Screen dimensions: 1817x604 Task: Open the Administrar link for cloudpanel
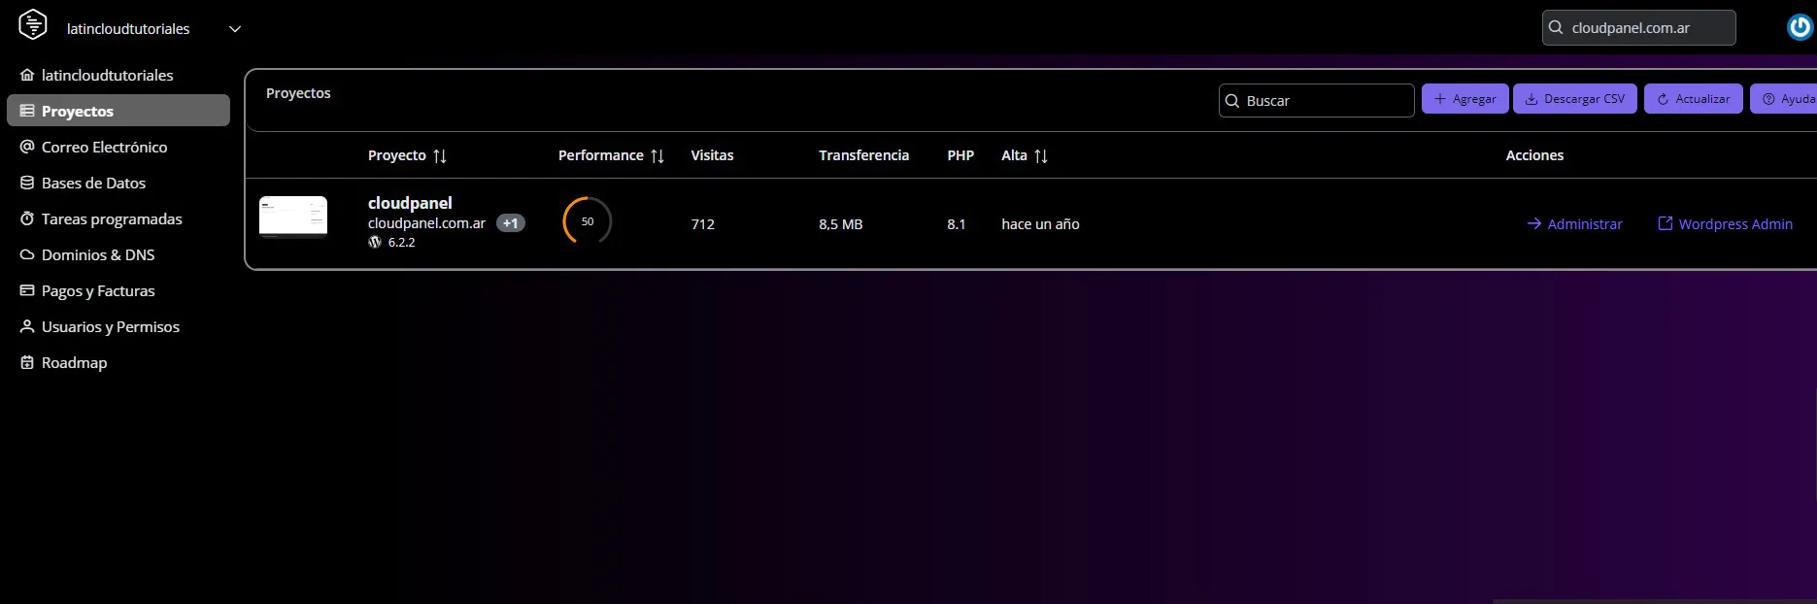pos(1574,223)
